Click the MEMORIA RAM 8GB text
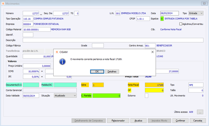209x126 pixels. click(61, 30)
